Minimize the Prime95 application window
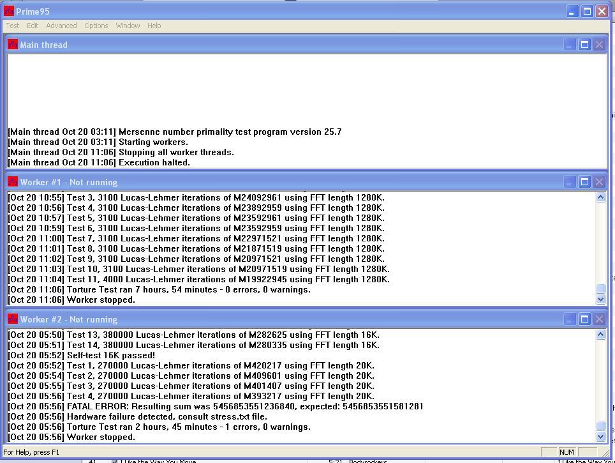This screenshot has height=463, width=615. coord(572,11)
